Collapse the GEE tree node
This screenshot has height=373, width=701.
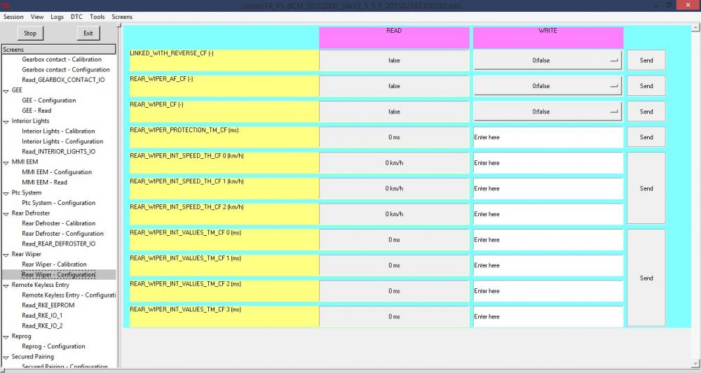pos(6,90)
